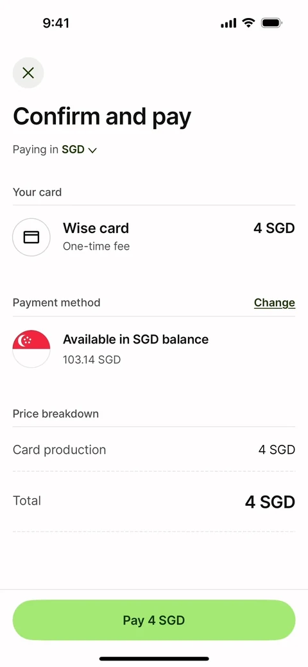Image resolution: width=308 pixels, height=667 pixels.
Task: Click the Change payment method link
Action: click(x=275, y=302)
